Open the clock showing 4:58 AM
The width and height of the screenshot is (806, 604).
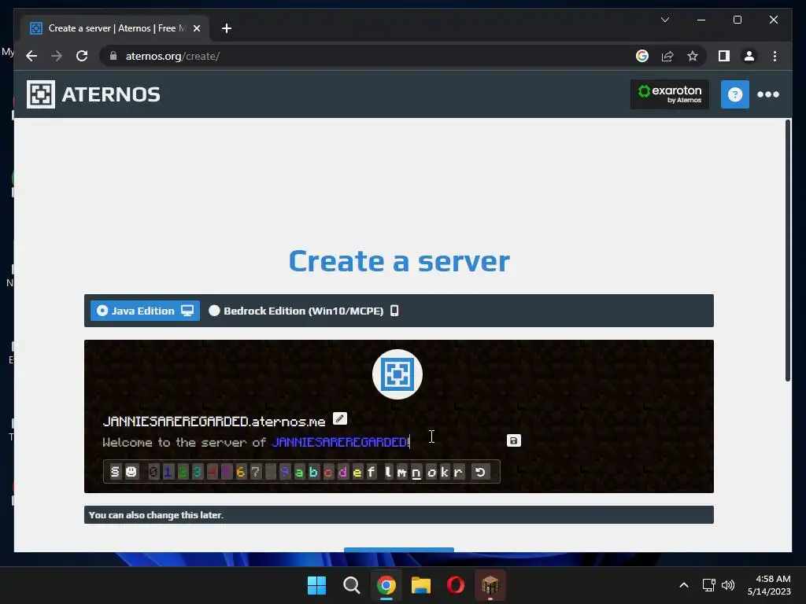pyautogui.click(x=770, y=585)
